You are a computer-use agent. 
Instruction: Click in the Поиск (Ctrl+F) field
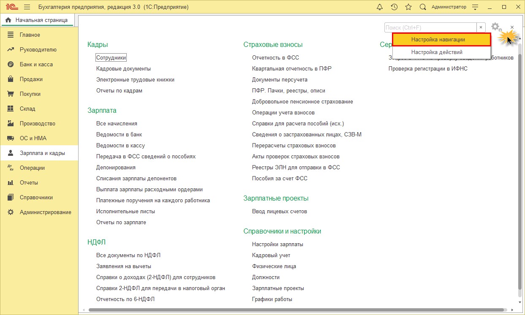coord(430,27)
